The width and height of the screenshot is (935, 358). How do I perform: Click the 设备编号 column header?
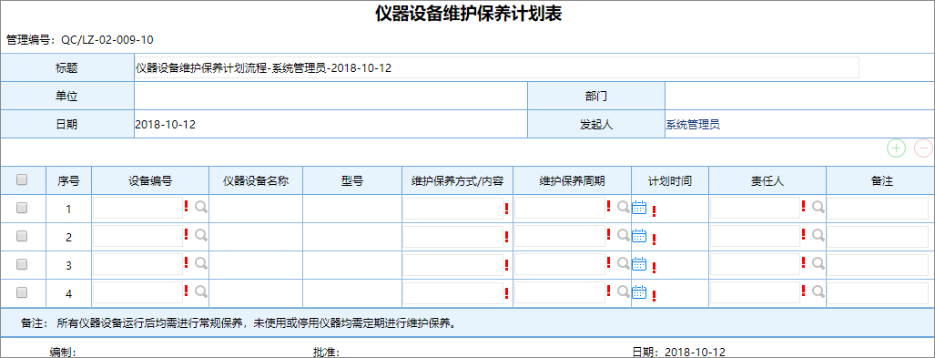click(150, 180)
